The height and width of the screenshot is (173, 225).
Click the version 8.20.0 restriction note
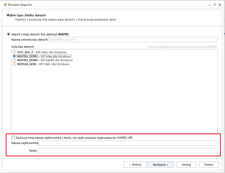tap(182, 47)
